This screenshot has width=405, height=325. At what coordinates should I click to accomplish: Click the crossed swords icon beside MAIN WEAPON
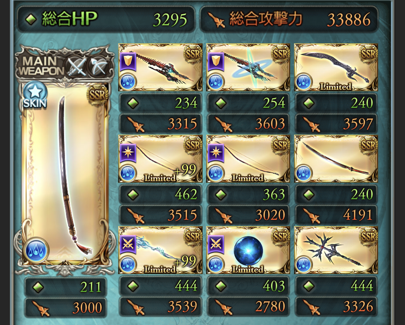pyautogui.click(x=77, y=66)
